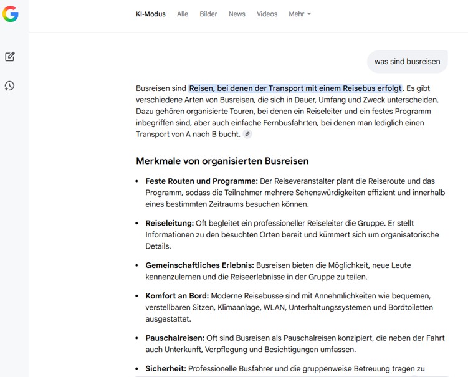Click the 'Pauschalreisen' bullet label
The image size is (468, 377).
[174, 338]
